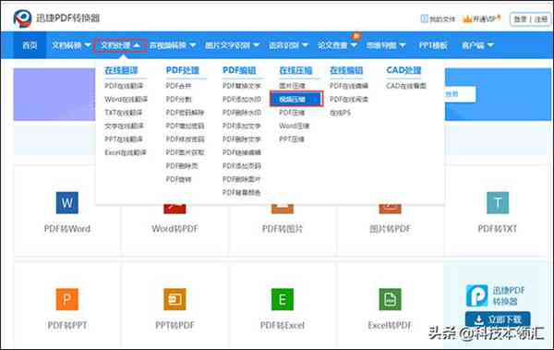The height and width of the screenshot is (350, 554).
Task: Click the PDF转Word blue W icon
Action: click(67, 202)
